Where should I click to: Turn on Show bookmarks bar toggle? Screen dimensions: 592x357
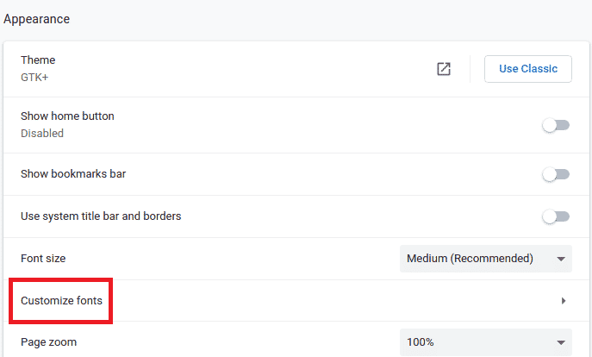(x=556, y=174)
